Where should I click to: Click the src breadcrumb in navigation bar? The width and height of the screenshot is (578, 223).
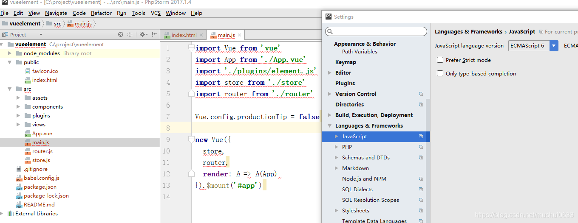pyautogui.click(x=57, y=24)
